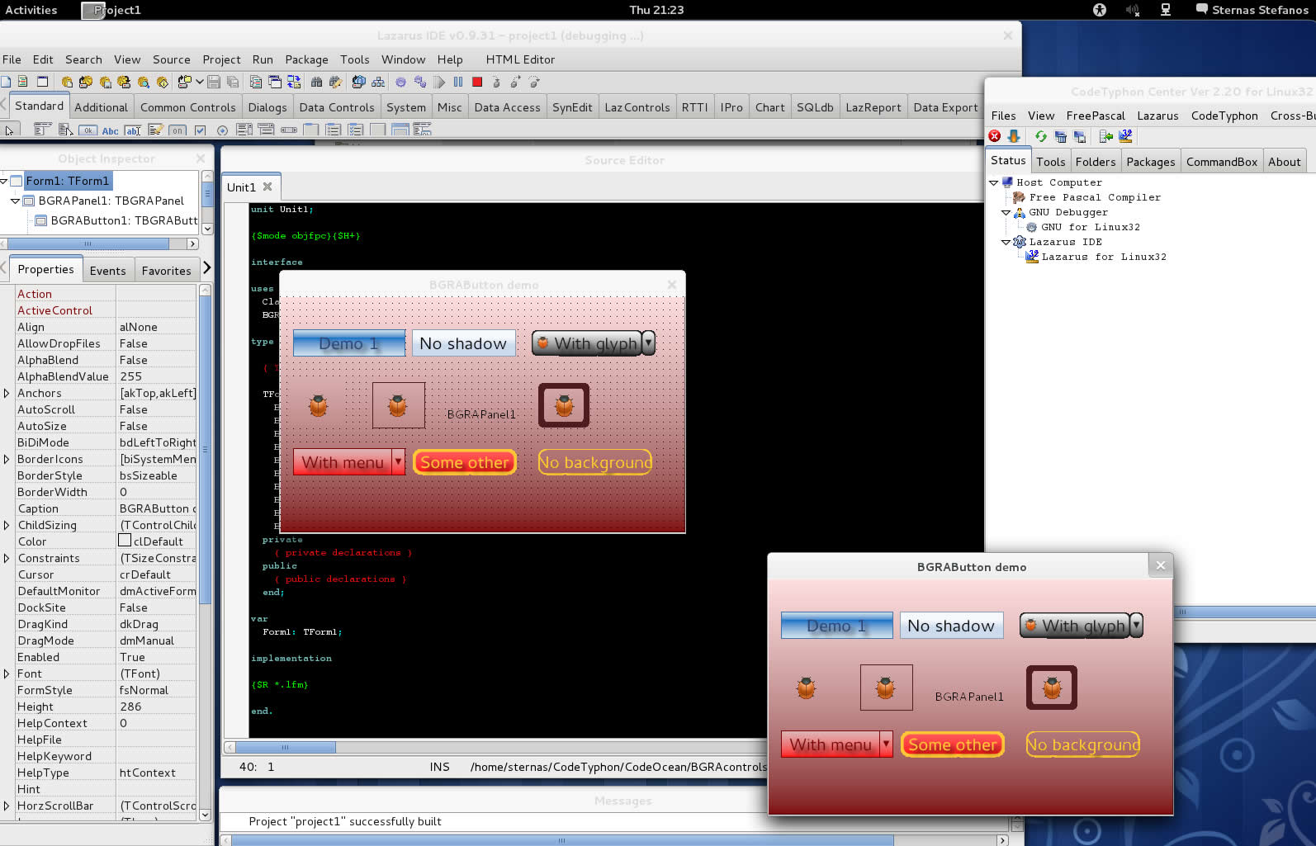This screenshot has width=1316, height=846.
Task: Open With glyph dropdown arrow in running demo
Action: tap(1137, 626)
